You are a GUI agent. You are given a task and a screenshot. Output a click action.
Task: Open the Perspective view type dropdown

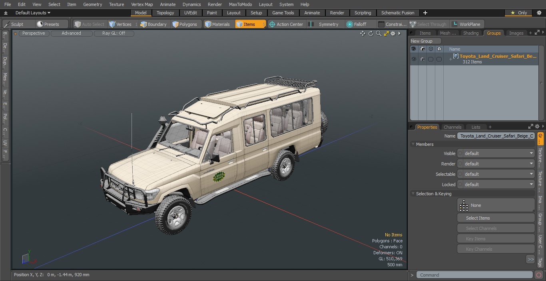(x=34, y=33)
